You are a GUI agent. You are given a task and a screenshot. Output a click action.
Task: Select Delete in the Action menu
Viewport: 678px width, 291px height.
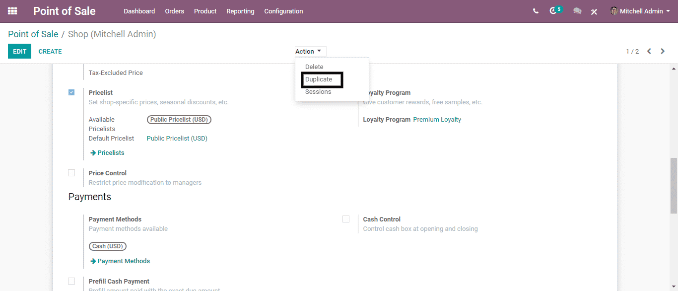(314, 67)
